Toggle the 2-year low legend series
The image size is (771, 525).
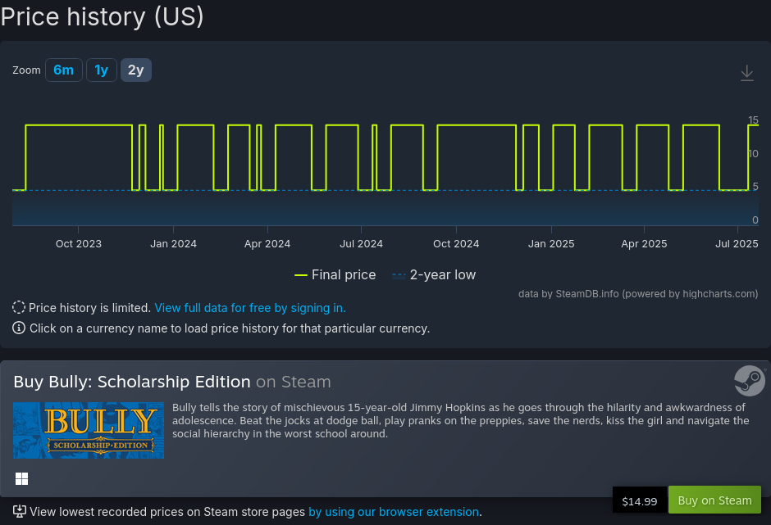(x=434, y=275)
